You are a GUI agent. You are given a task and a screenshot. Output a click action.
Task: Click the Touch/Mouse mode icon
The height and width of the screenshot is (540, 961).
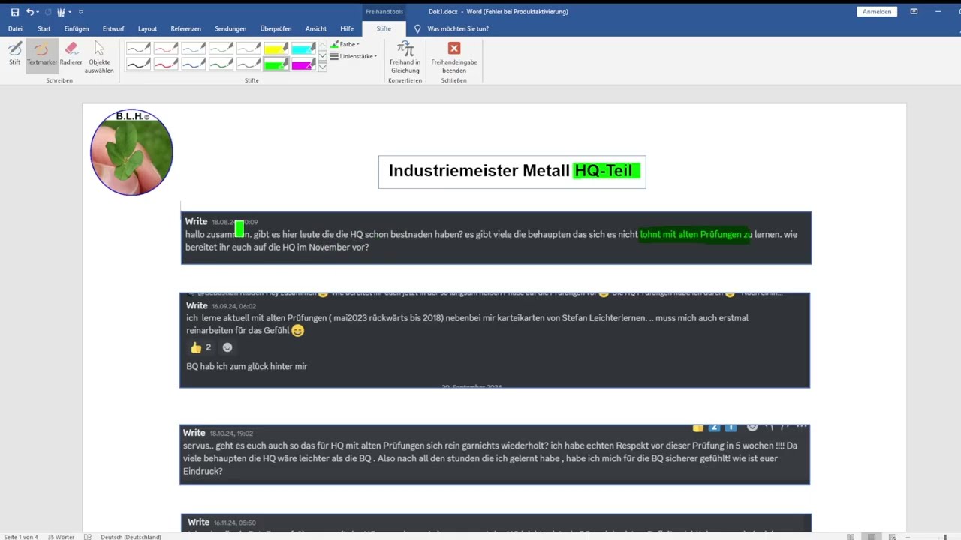click(x=61, y=12)
